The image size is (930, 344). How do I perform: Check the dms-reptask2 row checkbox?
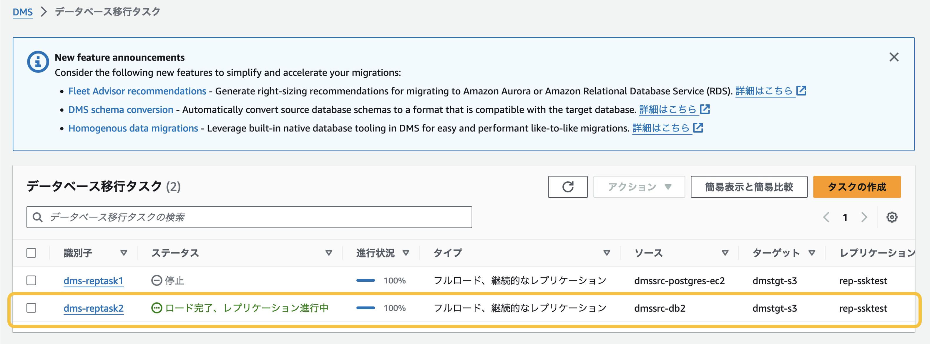(x=31, y=308)
